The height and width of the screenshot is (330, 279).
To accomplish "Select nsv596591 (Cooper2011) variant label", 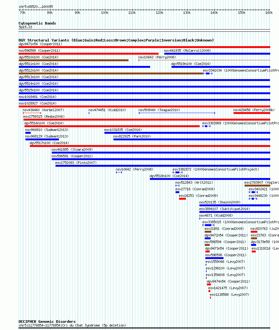I will (x=72, y=156).
